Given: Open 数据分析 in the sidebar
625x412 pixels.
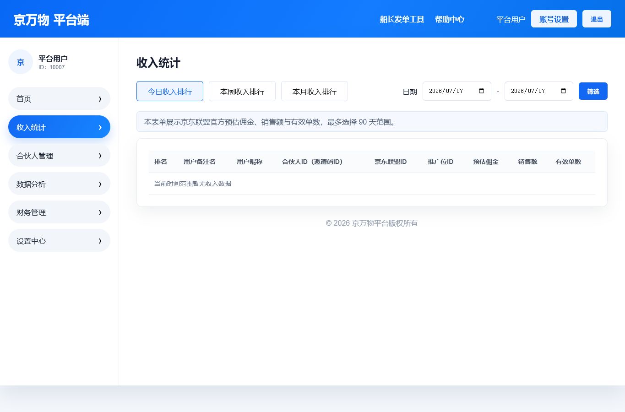Looking at the screenshot, I should tap(59, 184).
